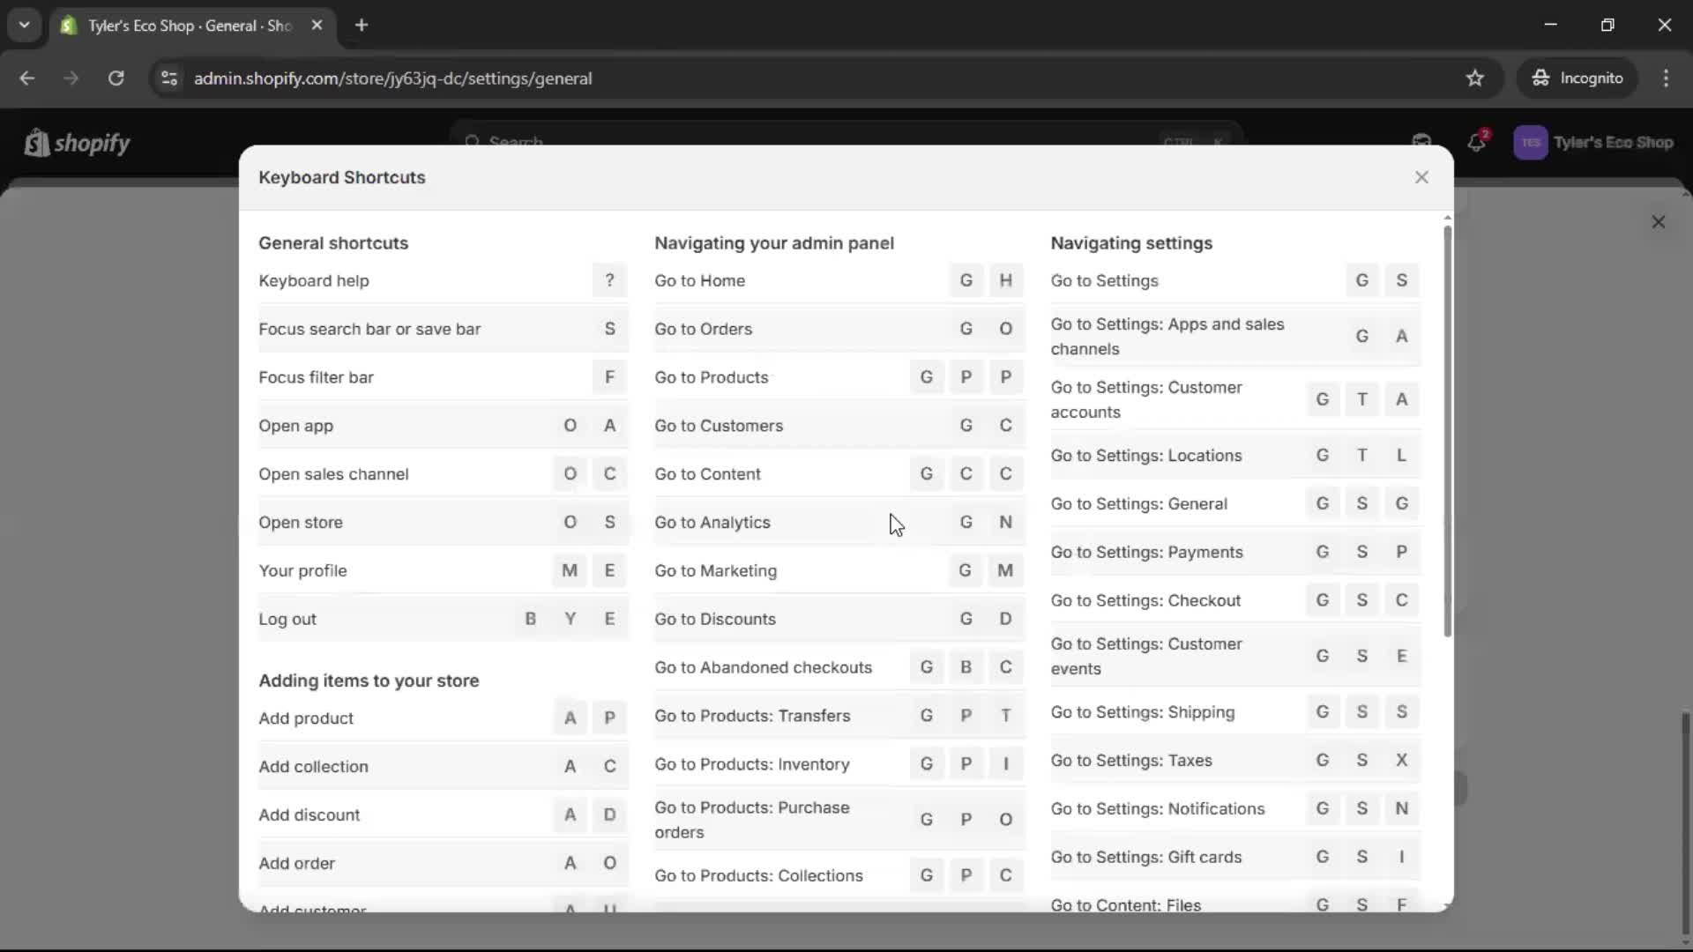Bookmark the page with the star icon

pos(1474,78)
